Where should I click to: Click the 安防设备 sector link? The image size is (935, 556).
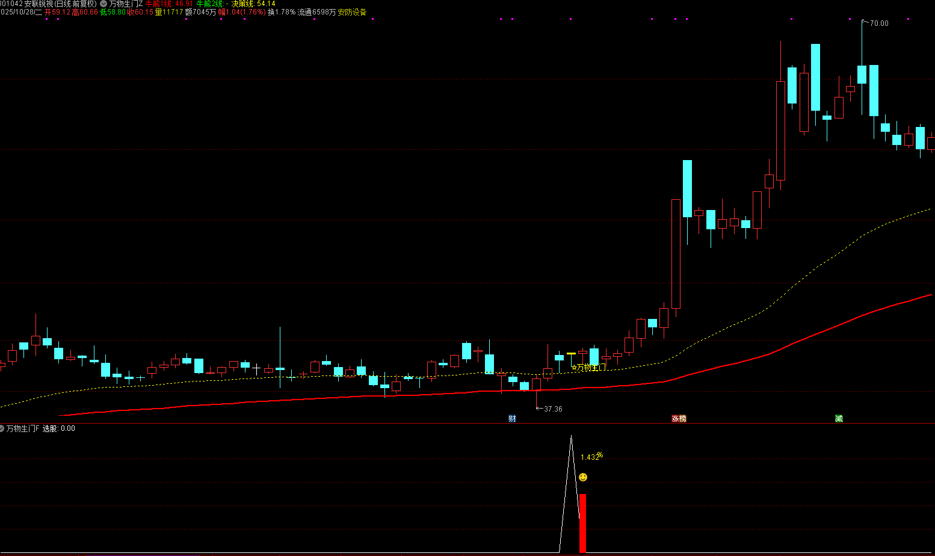(352, 12)
